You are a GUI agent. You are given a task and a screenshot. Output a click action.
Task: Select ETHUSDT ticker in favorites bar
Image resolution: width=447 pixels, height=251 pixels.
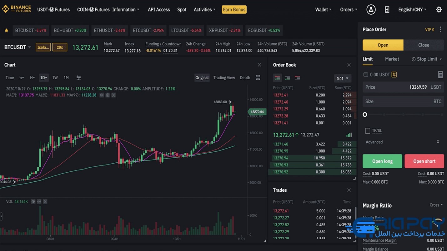click(109, 31)
